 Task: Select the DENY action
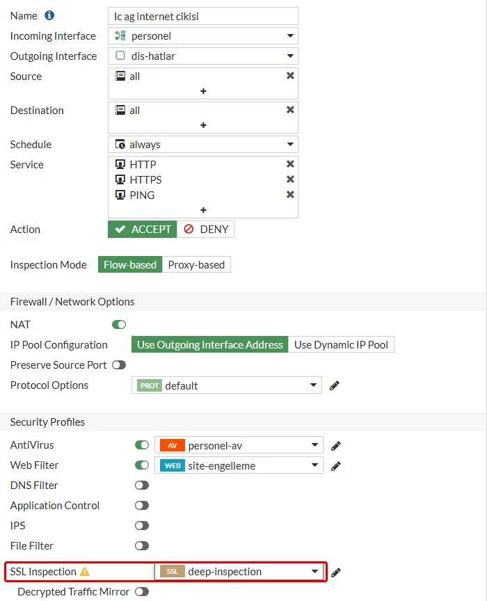(x=205, y=230)
